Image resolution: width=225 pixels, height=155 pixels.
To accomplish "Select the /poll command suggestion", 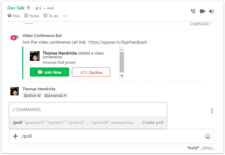I will [88, 122].
